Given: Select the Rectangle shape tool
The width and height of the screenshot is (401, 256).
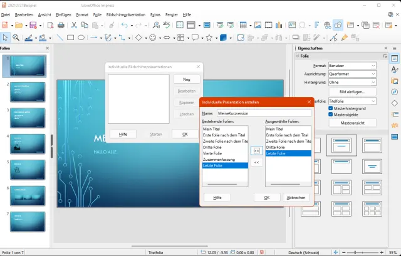Looking at the screenshot, I should (x=71, y=38).
